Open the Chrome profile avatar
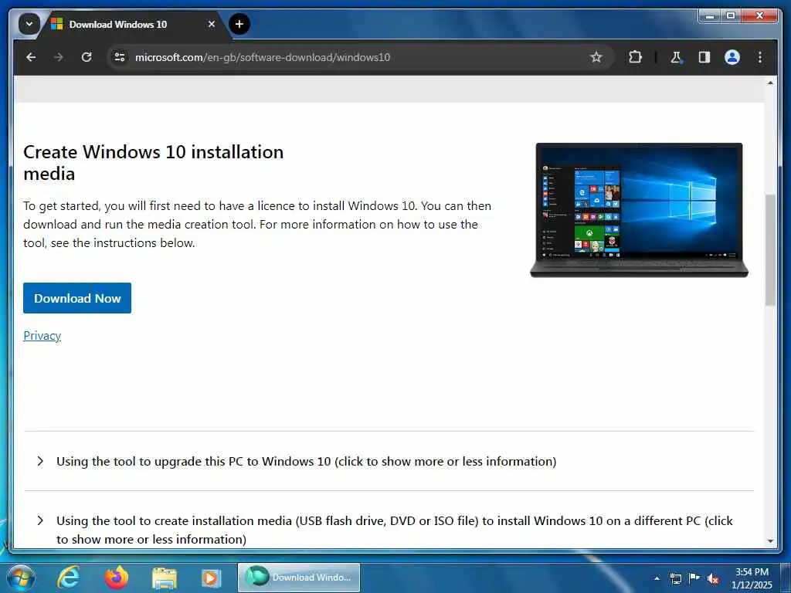The width and height of the screenshot is (791, 593). pyautogui.click(x=732, y=57)
